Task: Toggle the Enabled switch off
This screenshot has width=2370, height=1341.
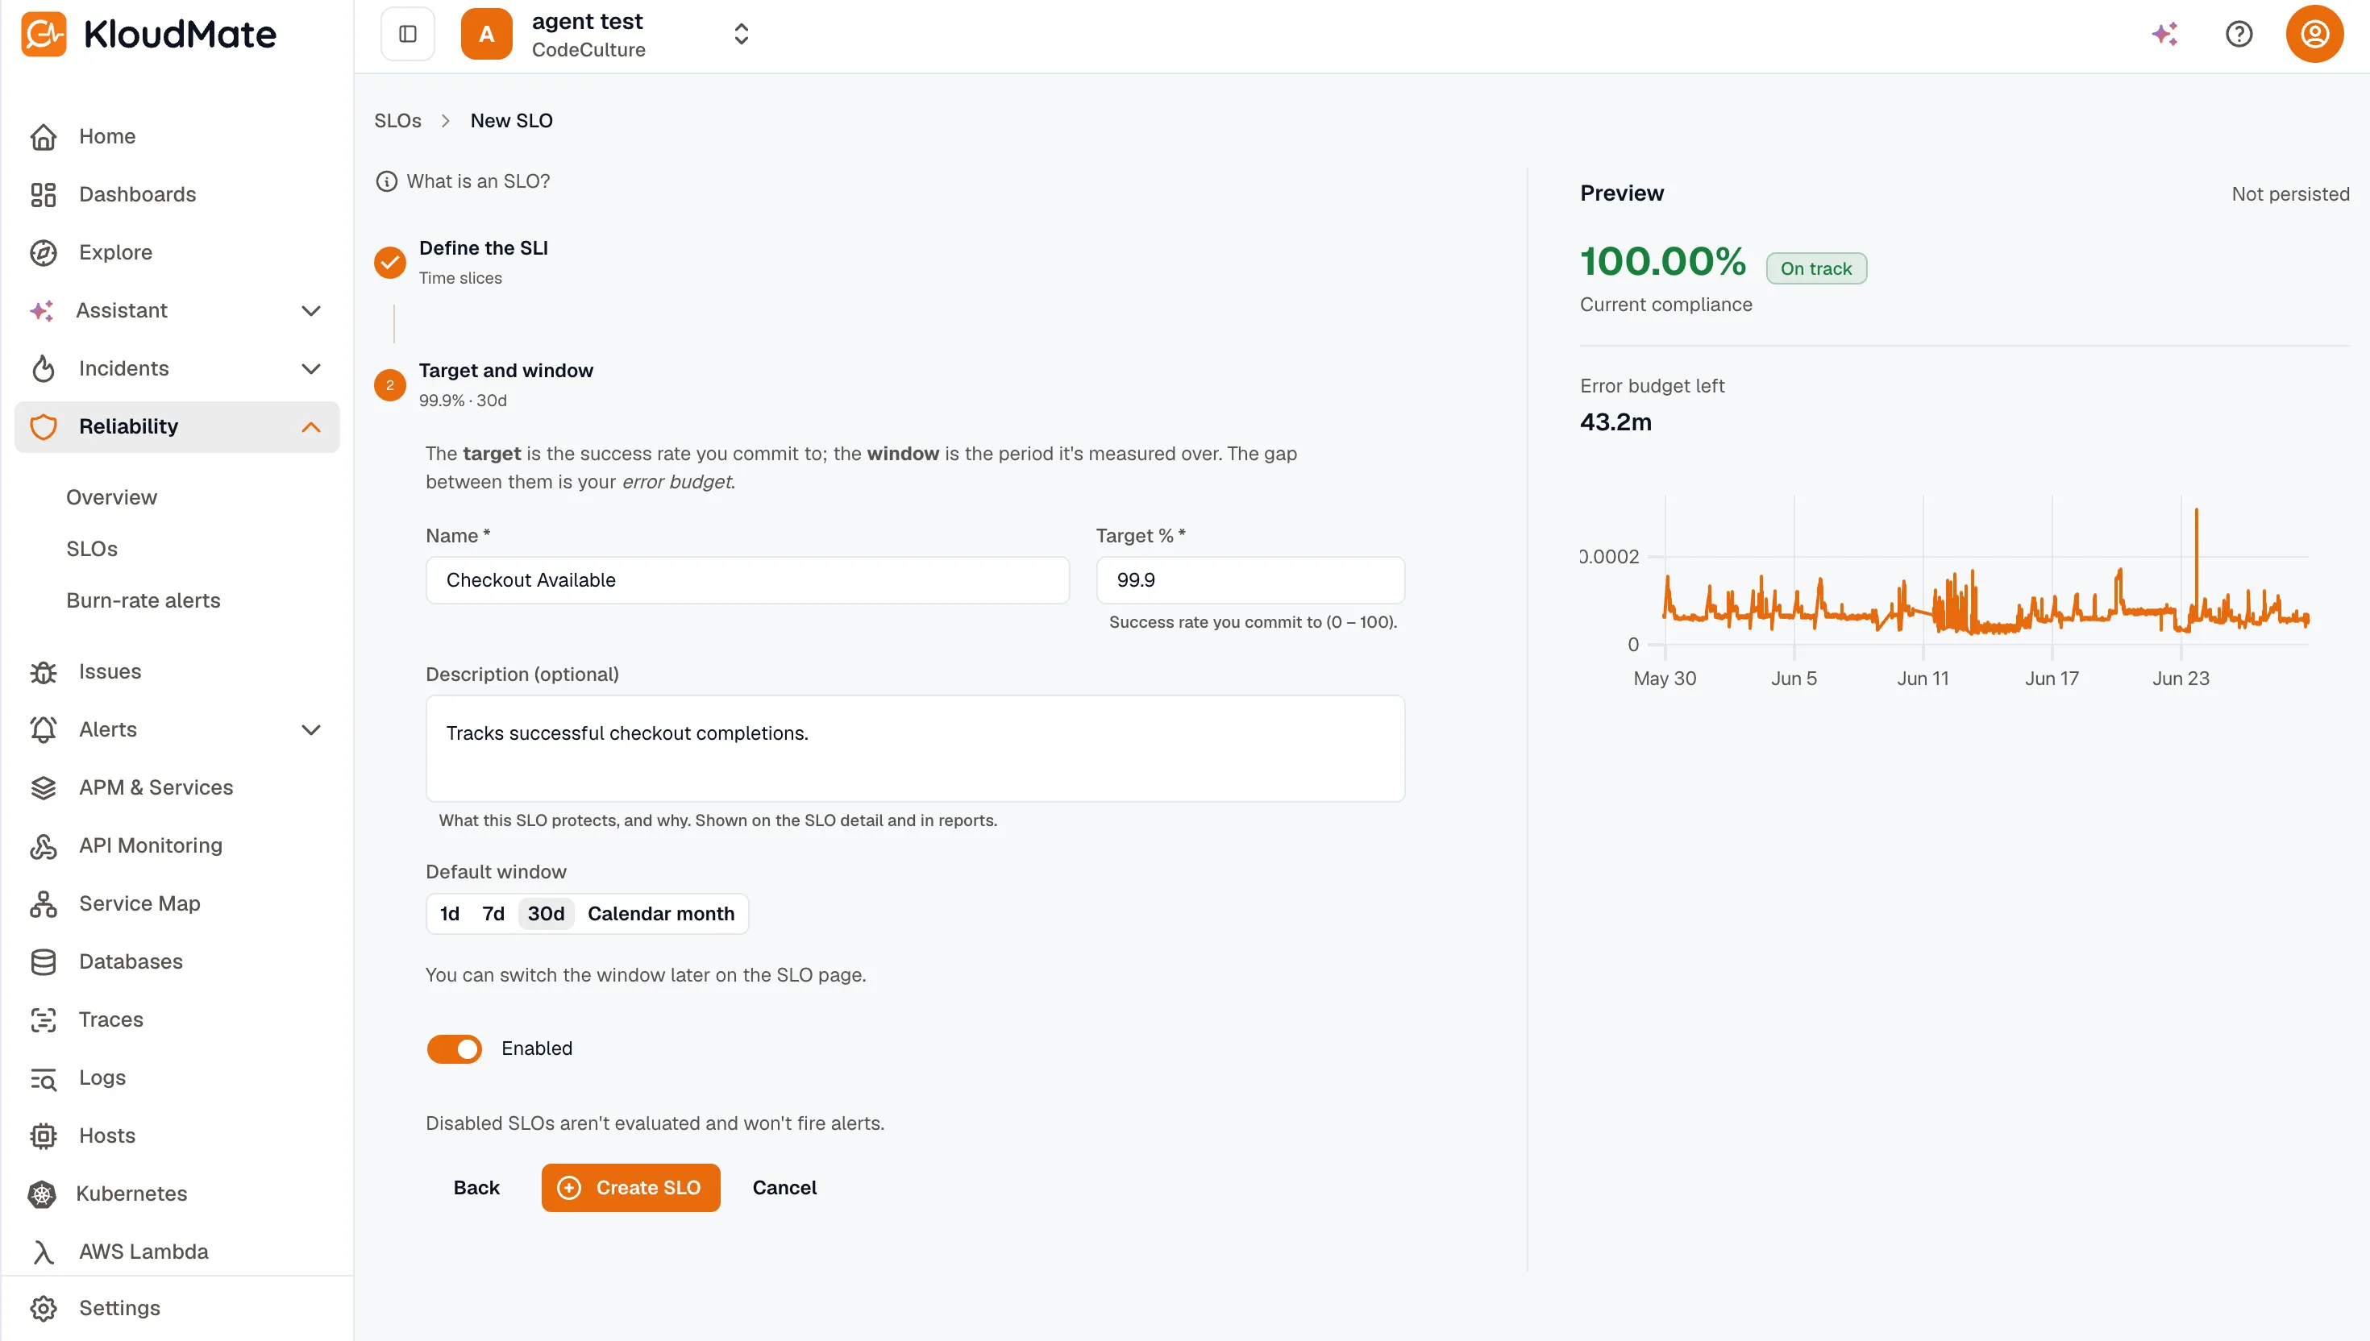Action: [x=454, y=1048]
